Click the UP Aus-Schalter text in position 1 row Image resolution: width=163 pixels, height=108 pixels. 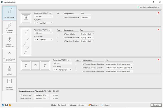(x=70, y=34)
